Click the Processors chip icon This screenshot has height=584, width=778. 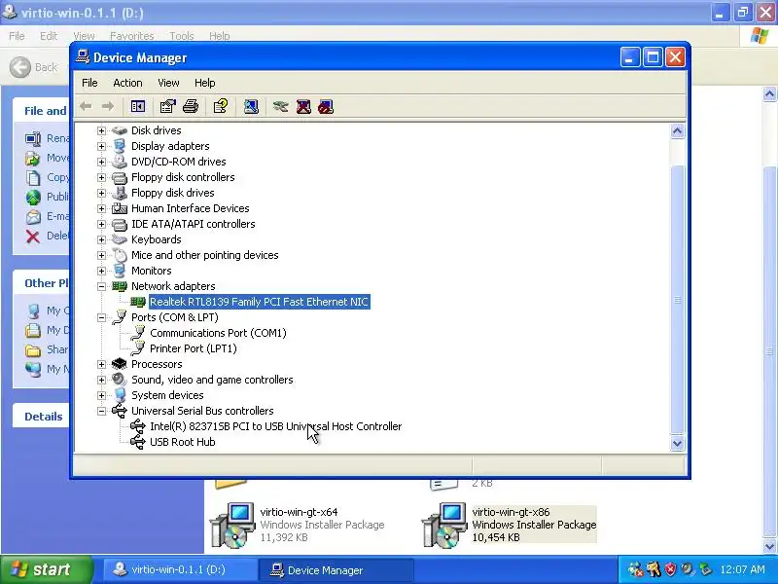coord(119,364)
